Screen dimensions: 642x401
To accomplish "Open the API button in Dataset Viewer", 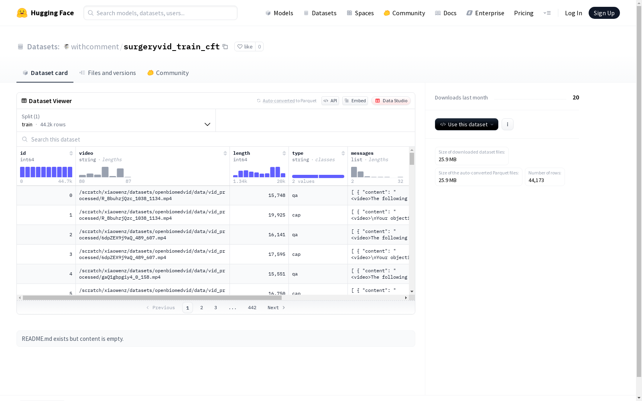I will [x=330, y=101].
